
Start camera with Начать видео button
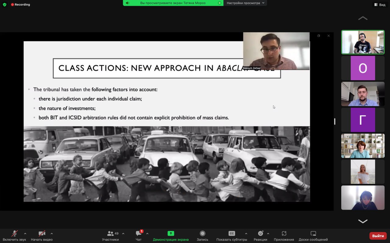click(x=42, y=234)
